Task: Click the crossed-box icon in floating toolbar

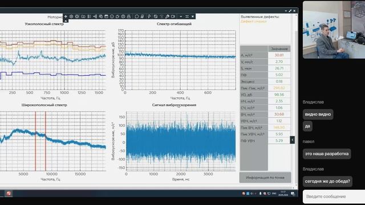Action: point(77,17)
